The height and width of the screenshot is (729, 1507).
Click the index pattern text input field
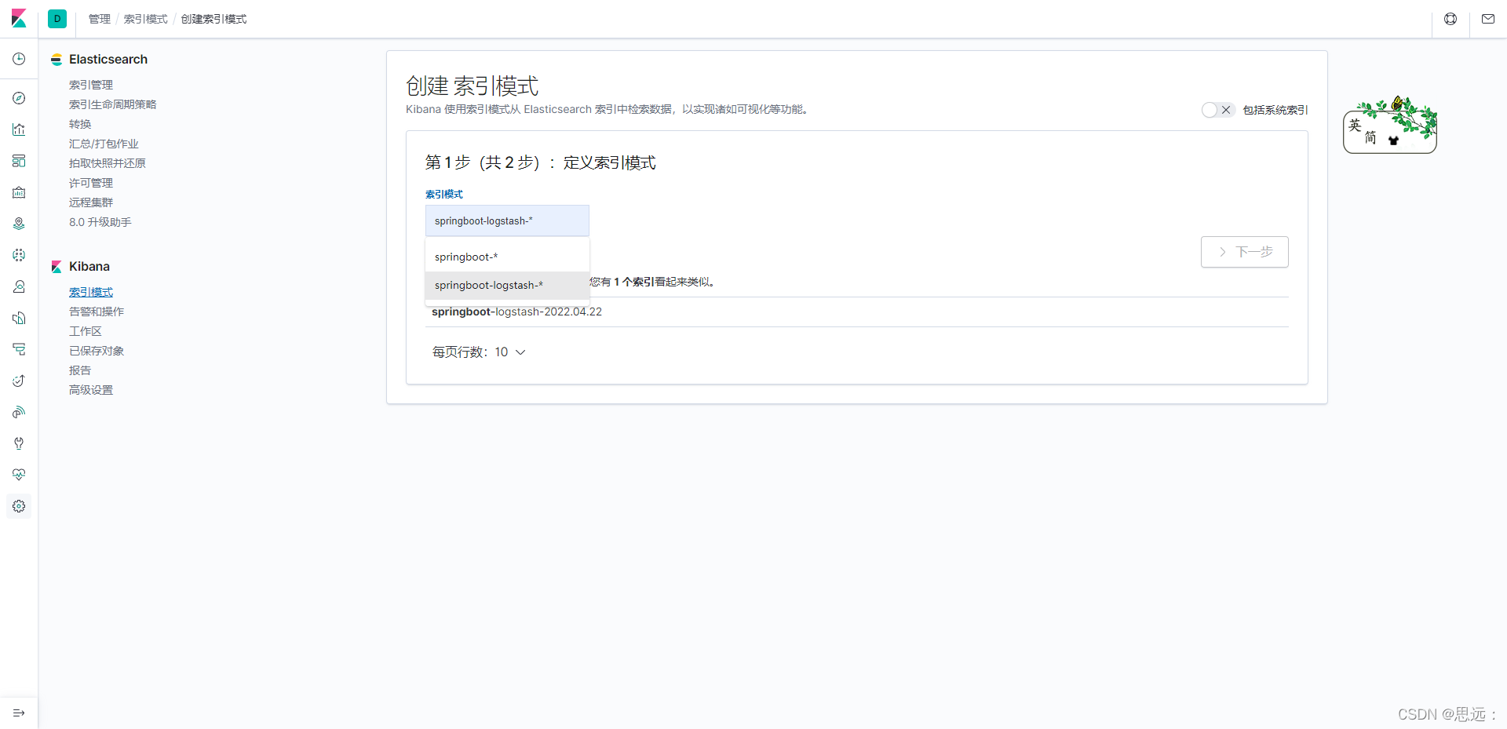coord(507,221)
